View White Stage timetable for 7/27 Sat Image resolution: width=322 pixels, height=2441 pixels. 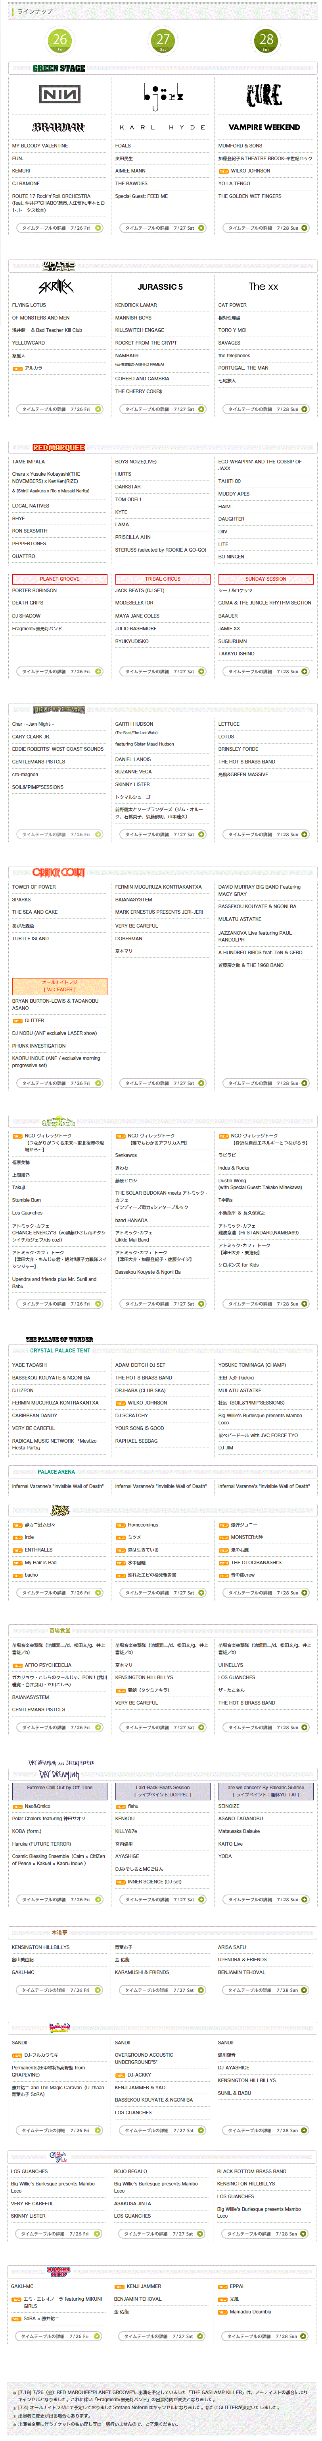coord(163,409)
